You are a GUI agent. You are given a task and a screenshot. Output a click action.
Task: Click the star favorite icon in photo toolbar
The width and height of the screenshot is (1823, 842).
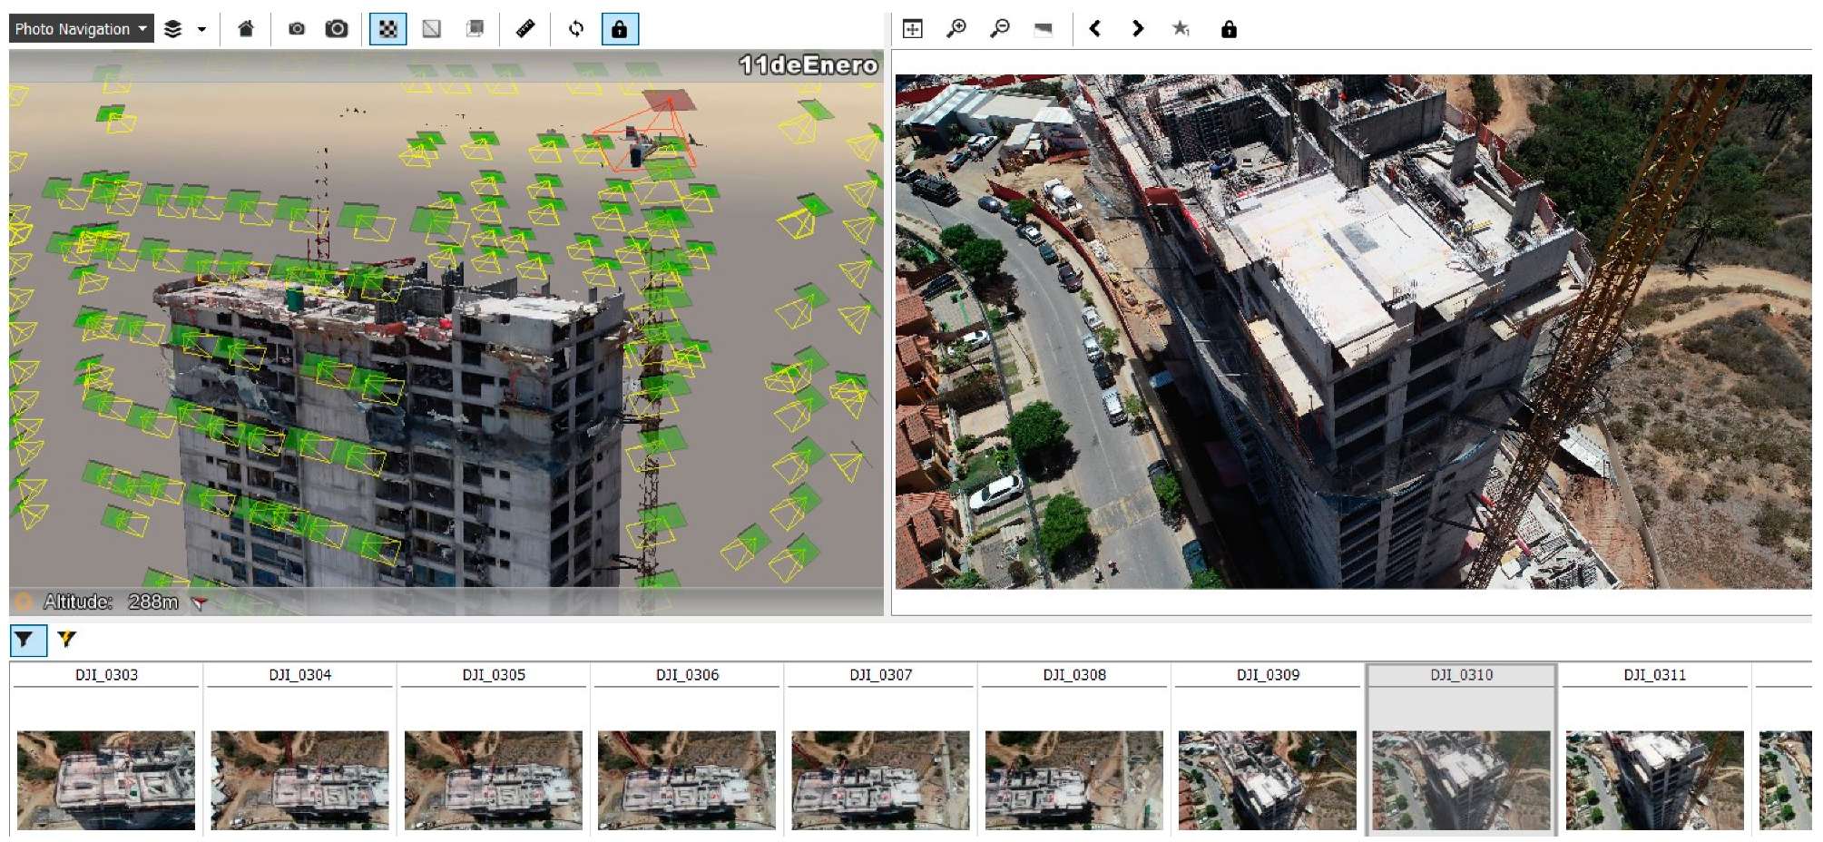1181,29
